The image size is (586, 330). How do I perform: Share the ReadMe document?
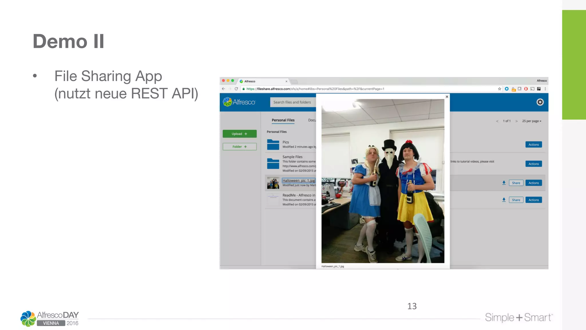516,200
